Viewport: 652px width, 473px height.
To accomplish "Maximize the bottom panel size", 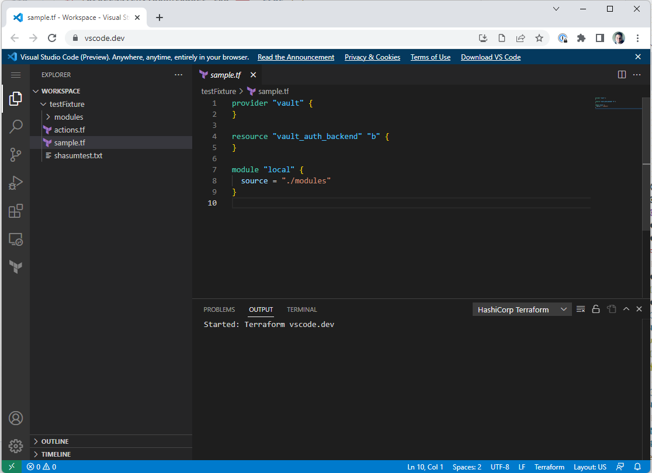I will (626, 309).
